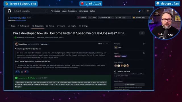The height and width of the screenshot is (102, 182).
Task: Click the Q&A category in sidebar
Action: 118,47
